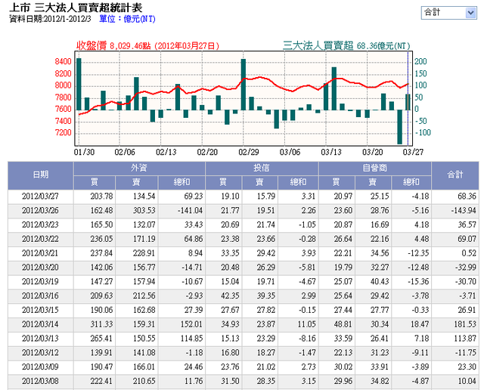This screenshot has width=484, height=390.
Task: Click the 8400 price axis label
Action: pyautogui.click(x=63, y=62)
